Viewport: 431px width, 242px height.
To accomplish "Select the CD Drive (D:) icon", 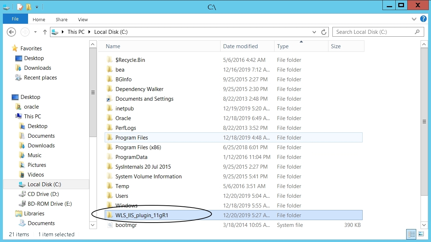I will [x=22, y=194].
